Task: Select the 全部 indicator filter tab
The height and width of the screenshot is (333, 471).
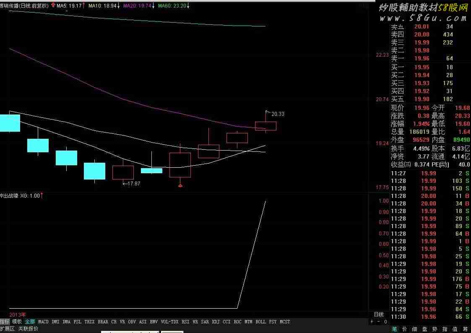Action: 30,322
